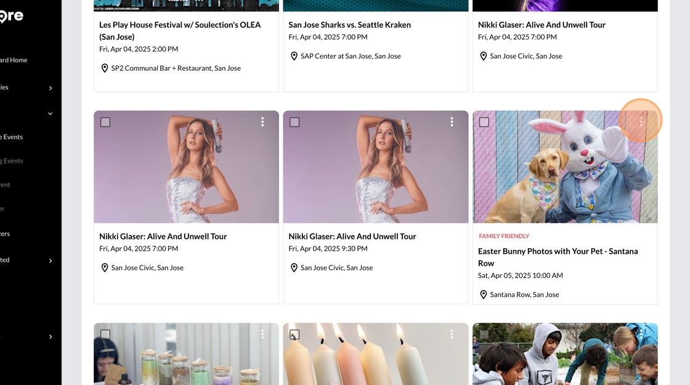Click the location pin beside Santana Row, San Jose

tap(483, 295)
